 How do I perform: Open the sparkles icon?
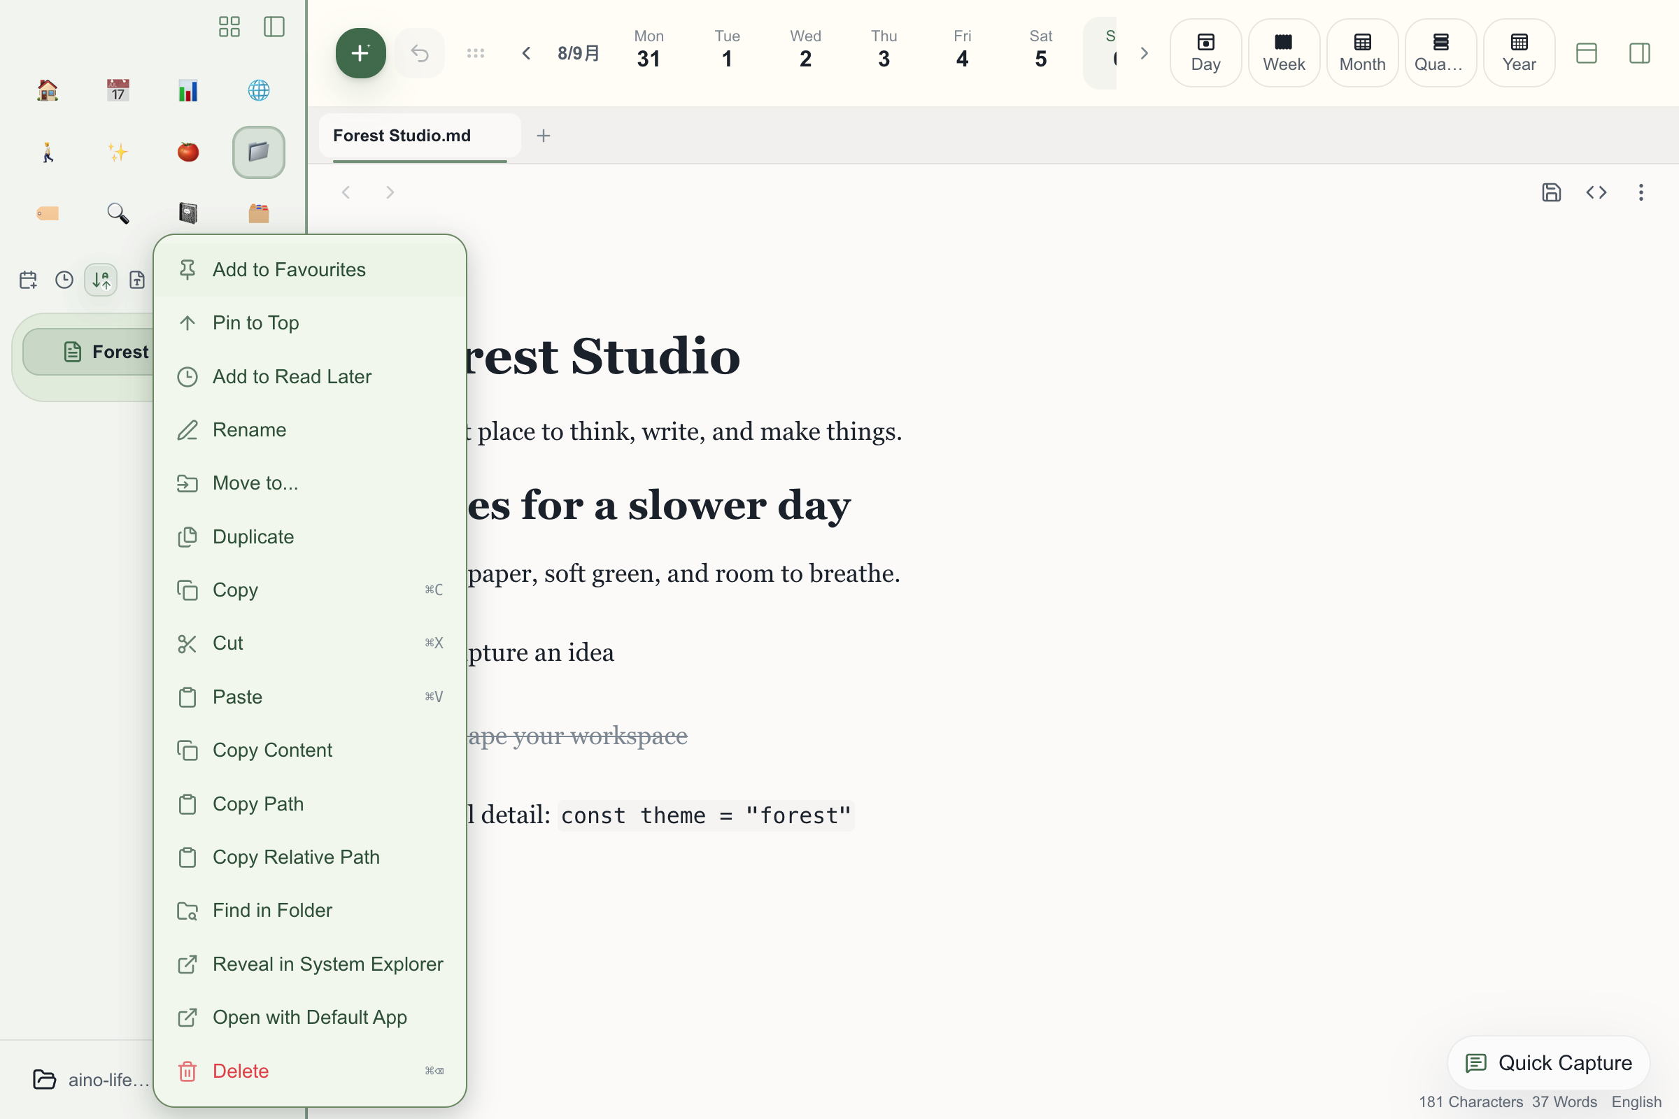[x=118, y=152]
